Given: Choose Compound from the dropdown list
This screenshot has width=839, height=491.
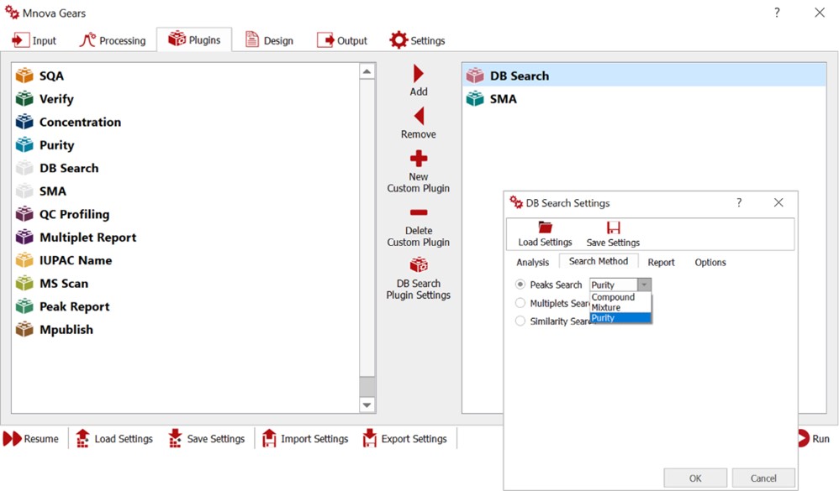Looking at the screenshot, I should 613,297.
